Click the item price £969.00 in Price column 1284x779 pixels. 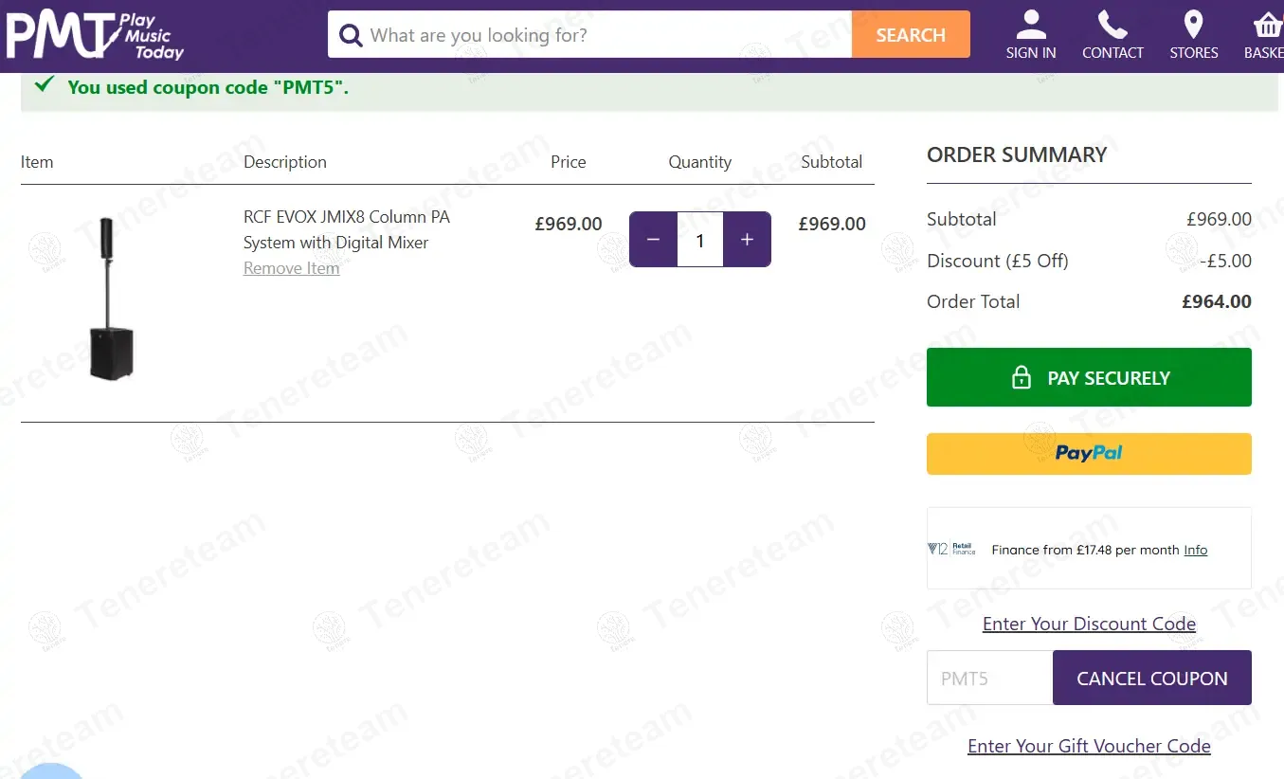pyautogui.click(x=569, y=224)
